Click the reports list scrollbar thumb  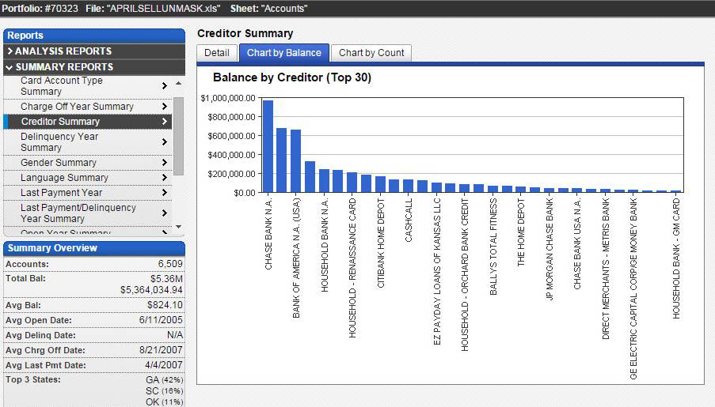178,136
